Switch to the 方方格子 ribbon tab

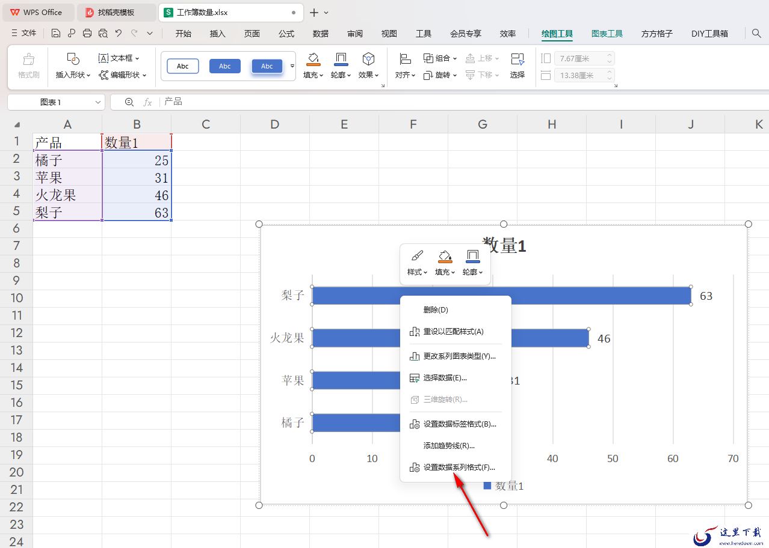point(657,34)
